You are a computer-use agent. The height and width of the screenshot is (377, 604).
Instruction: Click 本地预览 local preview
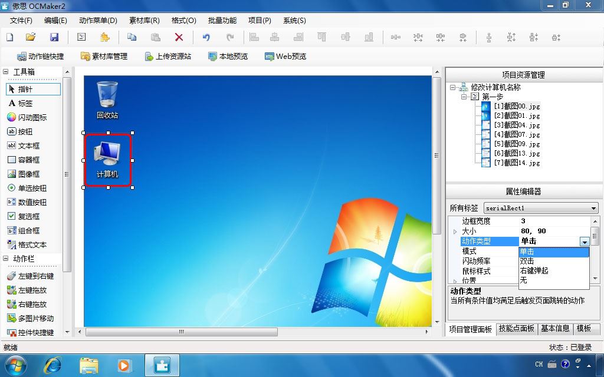[228, 57]
